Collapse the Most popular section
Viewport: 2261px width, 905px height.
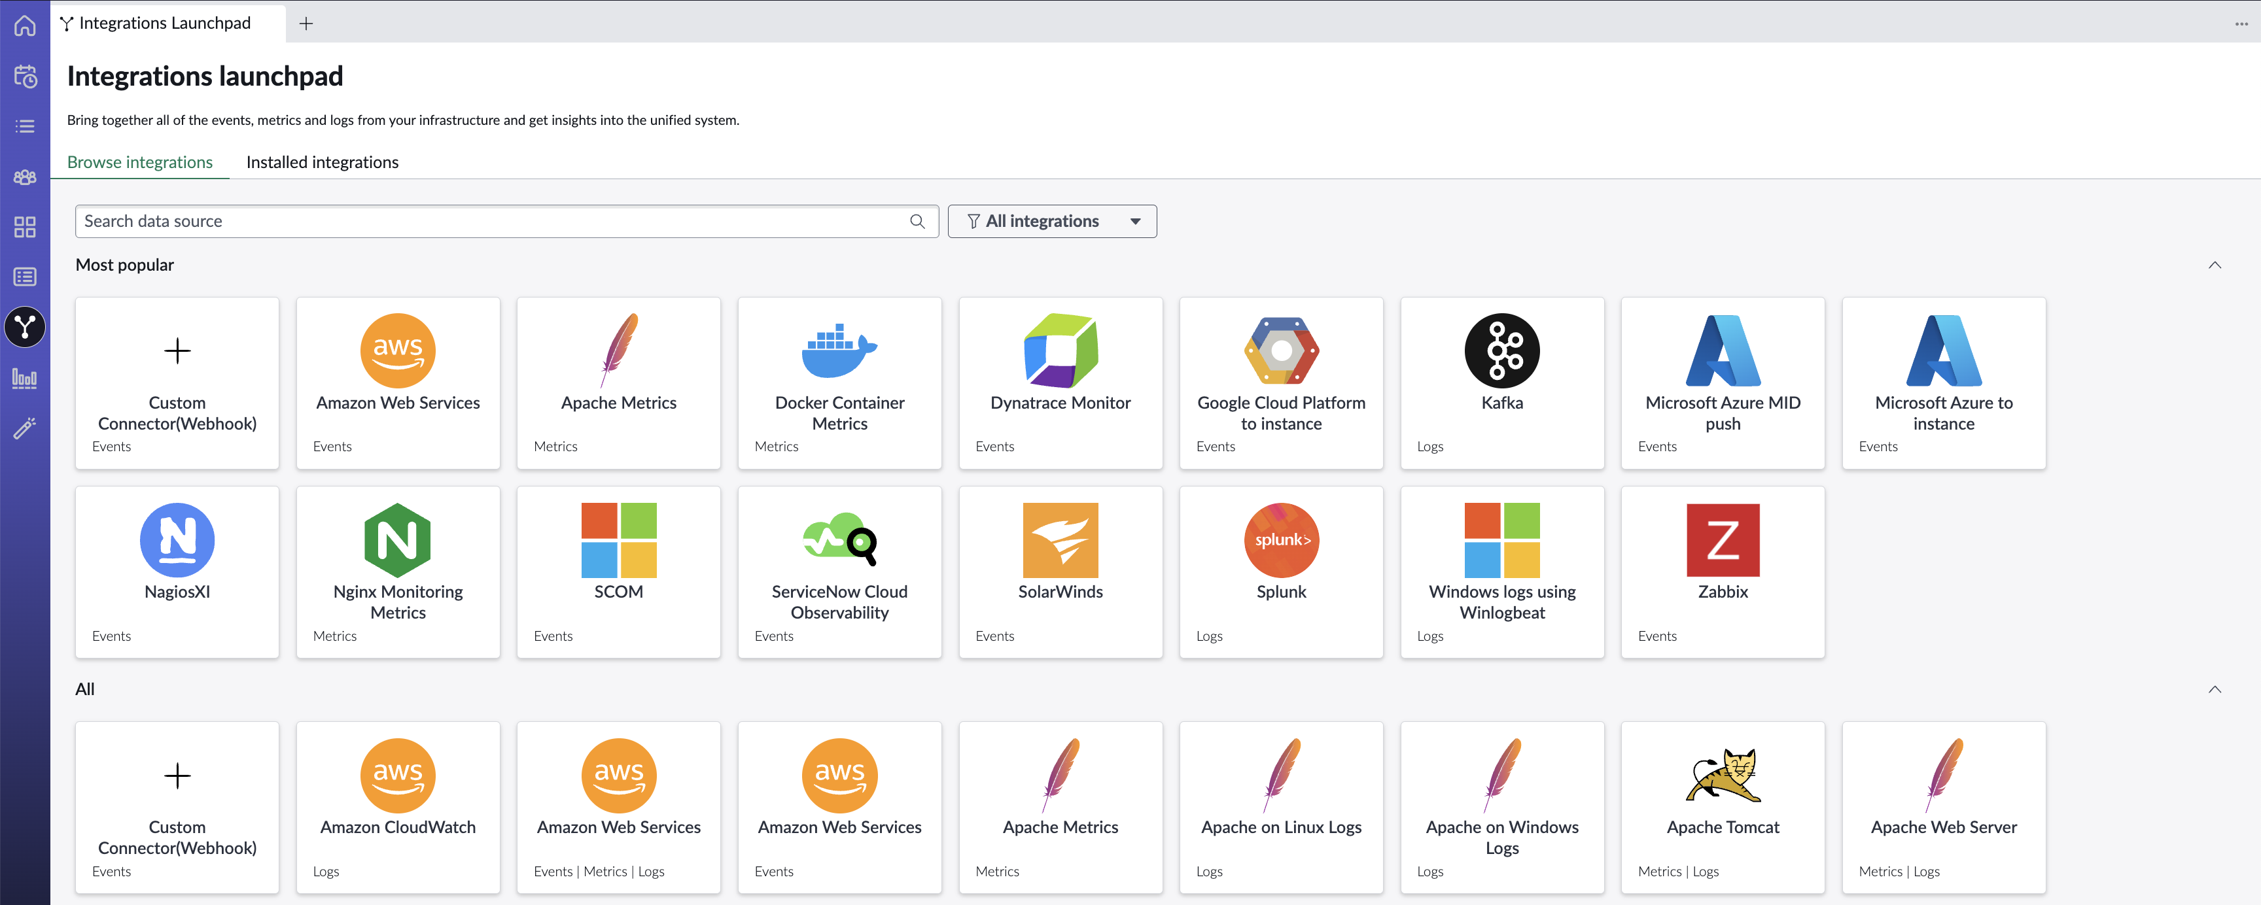pyautogui.click(x=2215, y=265)
